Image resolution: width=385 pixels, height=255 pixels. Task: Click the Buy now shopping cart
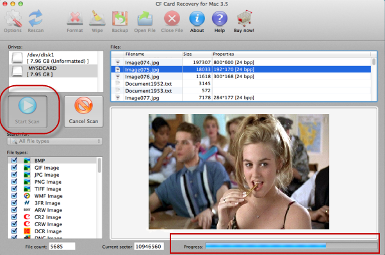click(244, 18)
